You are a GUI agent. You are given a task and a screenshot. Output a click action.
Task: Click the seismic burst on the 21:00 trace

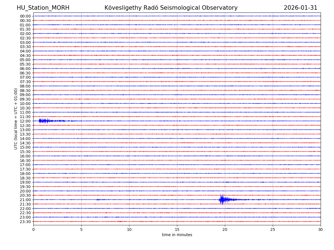223,199
